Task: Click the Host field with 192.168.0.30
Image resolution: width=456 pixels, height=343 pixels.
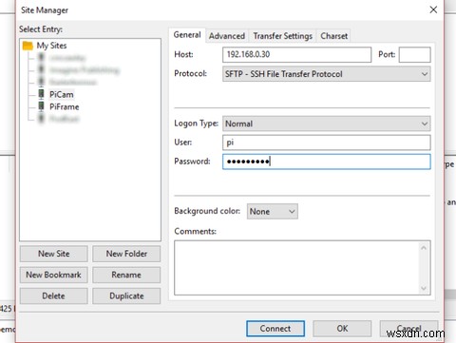Action: (296, 54)
